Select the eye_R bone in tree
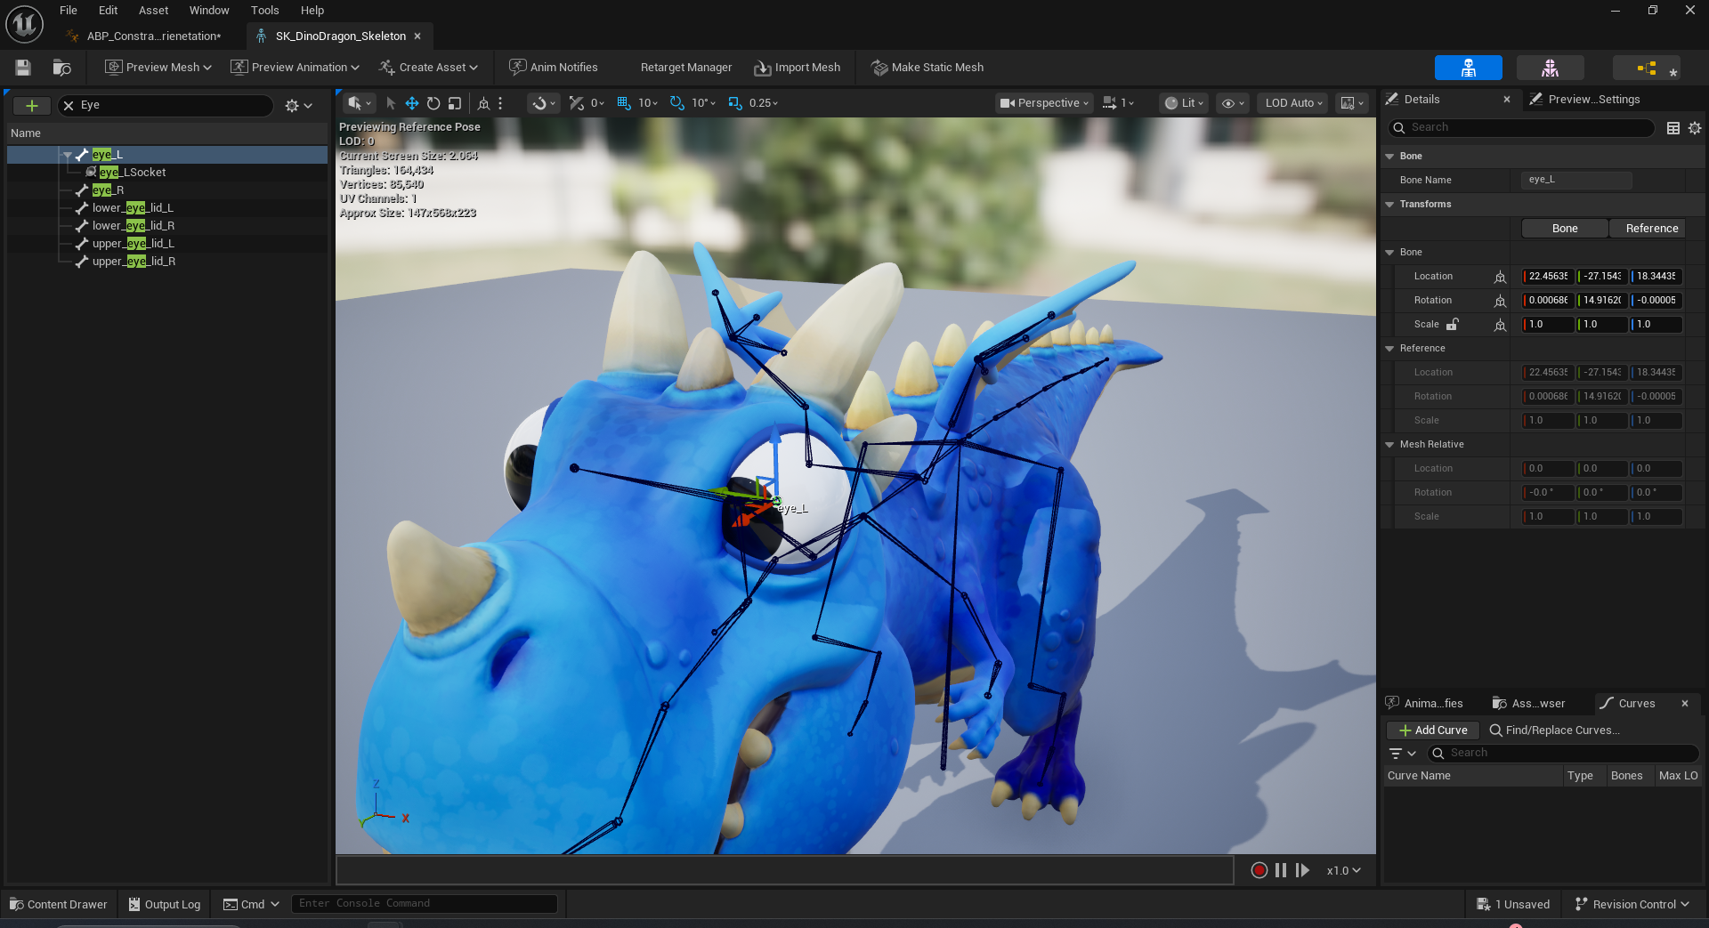Screen dimensions: 1709x928 tap(108, 190)
